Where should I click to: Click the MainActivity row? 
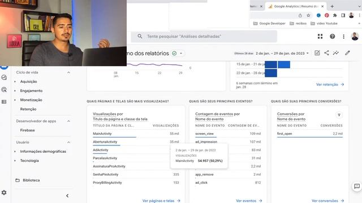click(136, 134)
